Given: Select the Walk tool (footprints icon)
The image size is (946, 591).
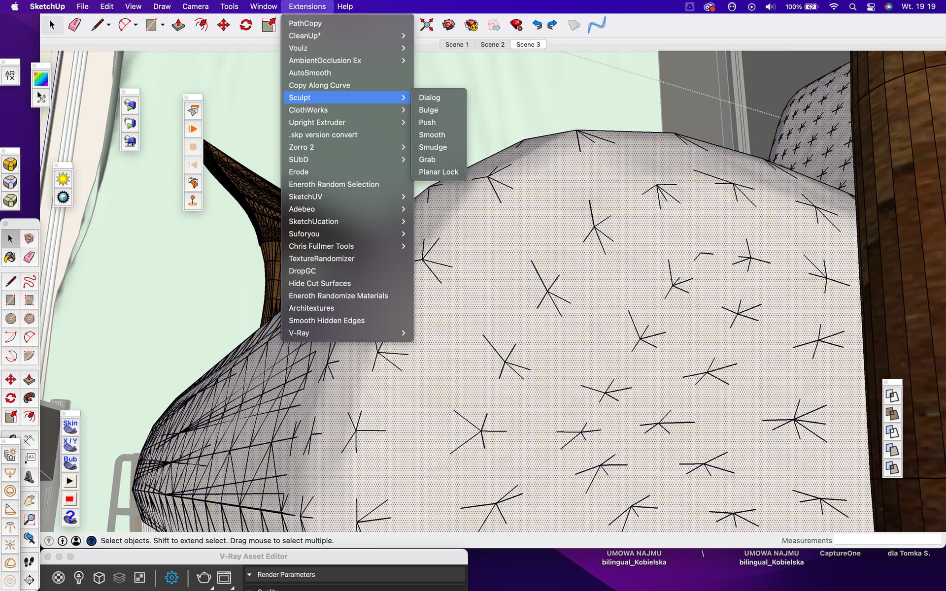Looking at the screenshot, I should coord(30,562).
